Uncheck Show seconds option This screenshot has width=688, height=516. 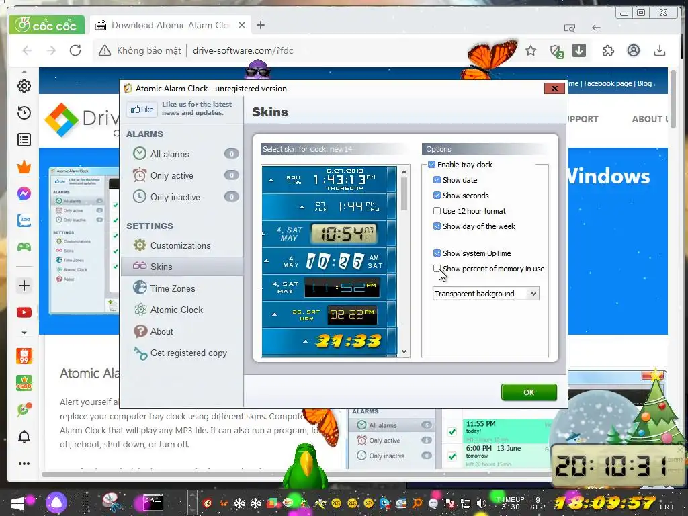click(437, 196)
